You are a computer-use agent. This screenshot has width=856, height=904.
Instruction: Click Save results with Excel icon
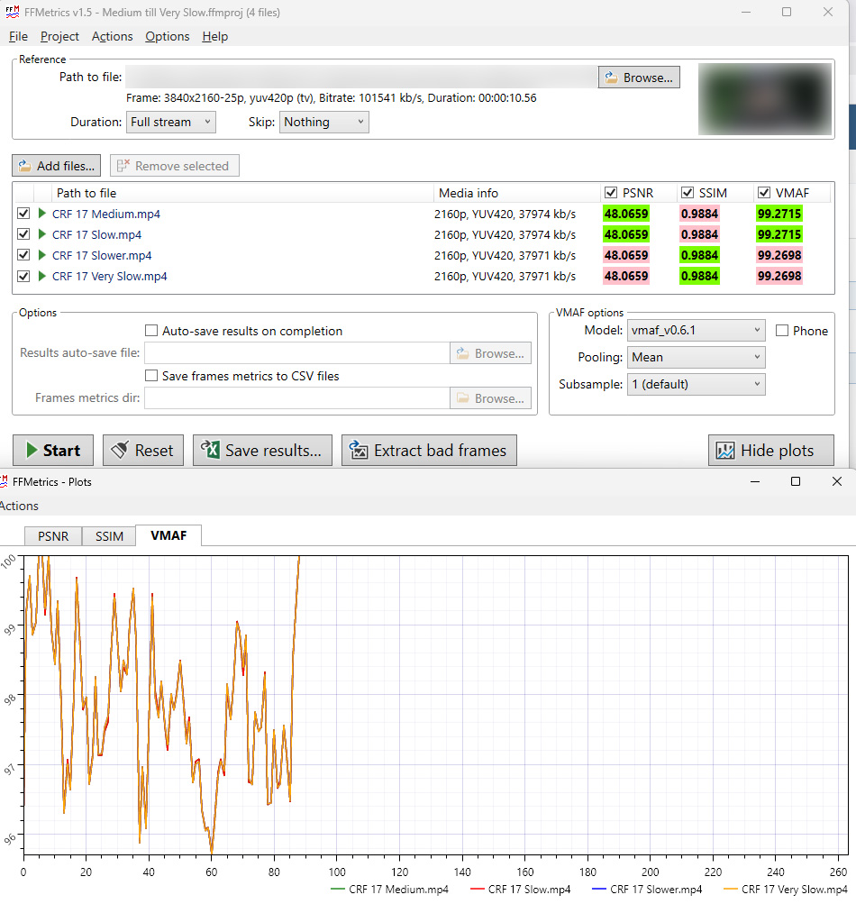click(x=262, y=451)
